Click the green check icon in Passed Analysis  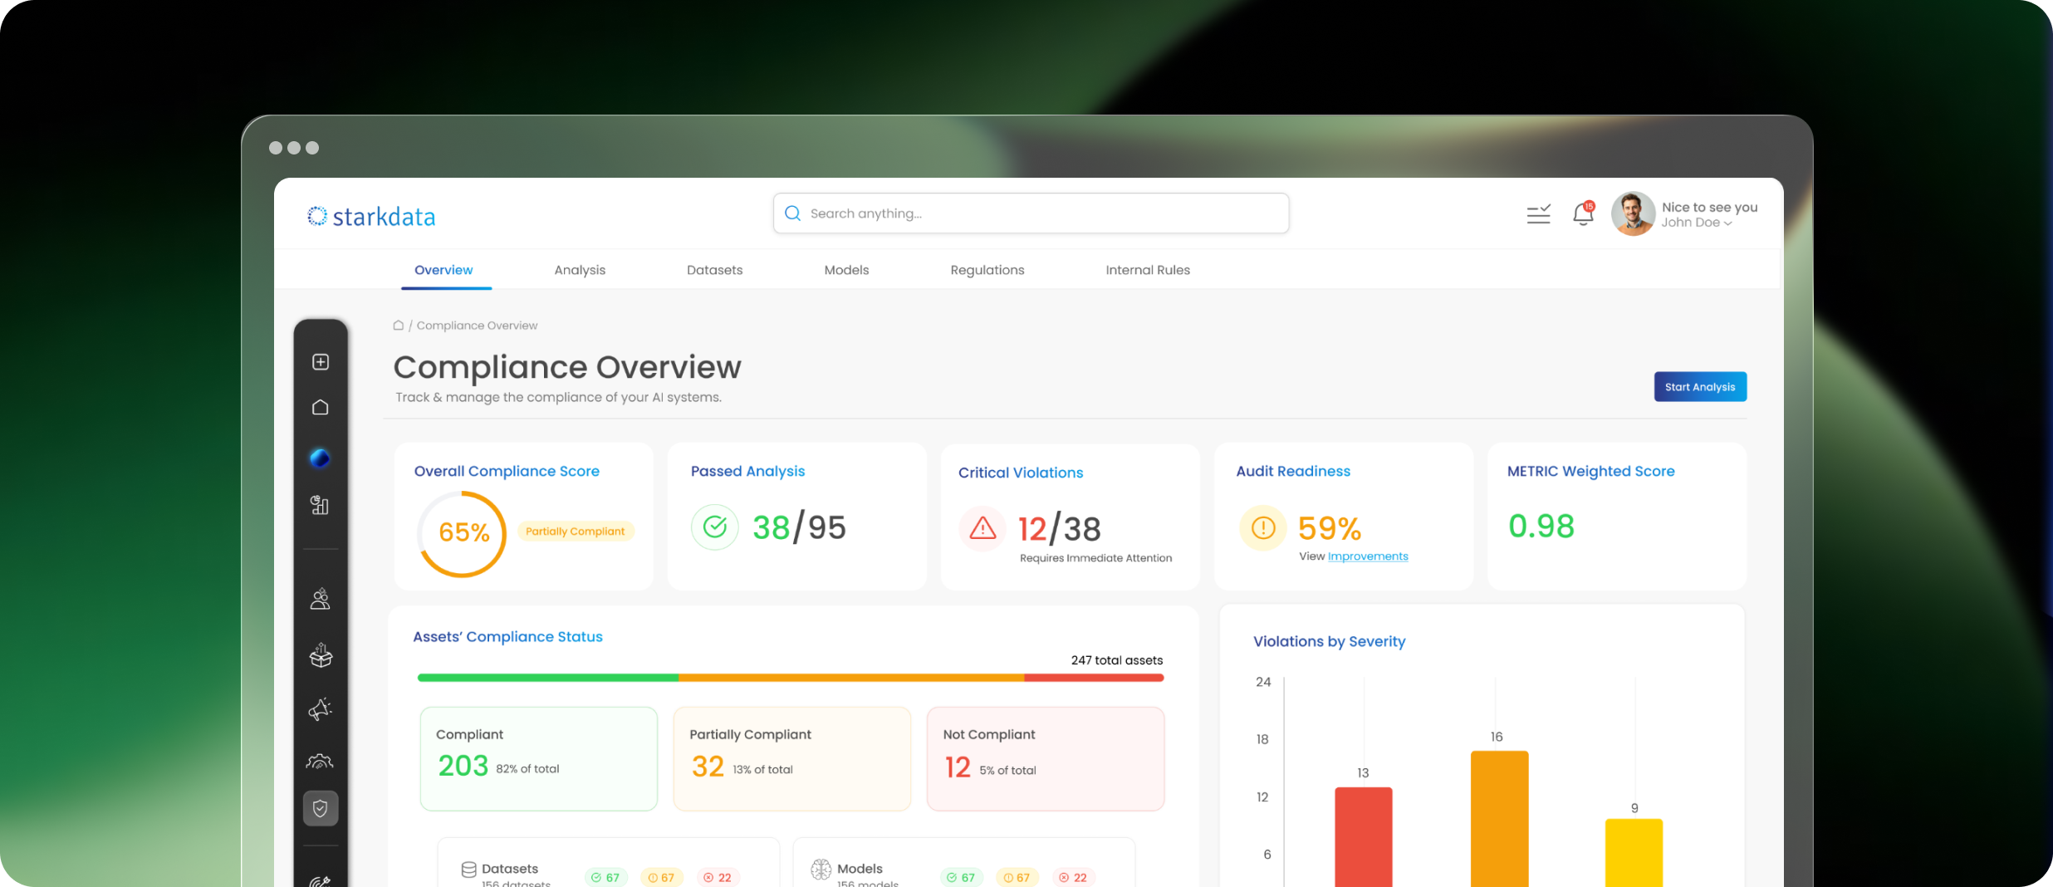(715, 527)
